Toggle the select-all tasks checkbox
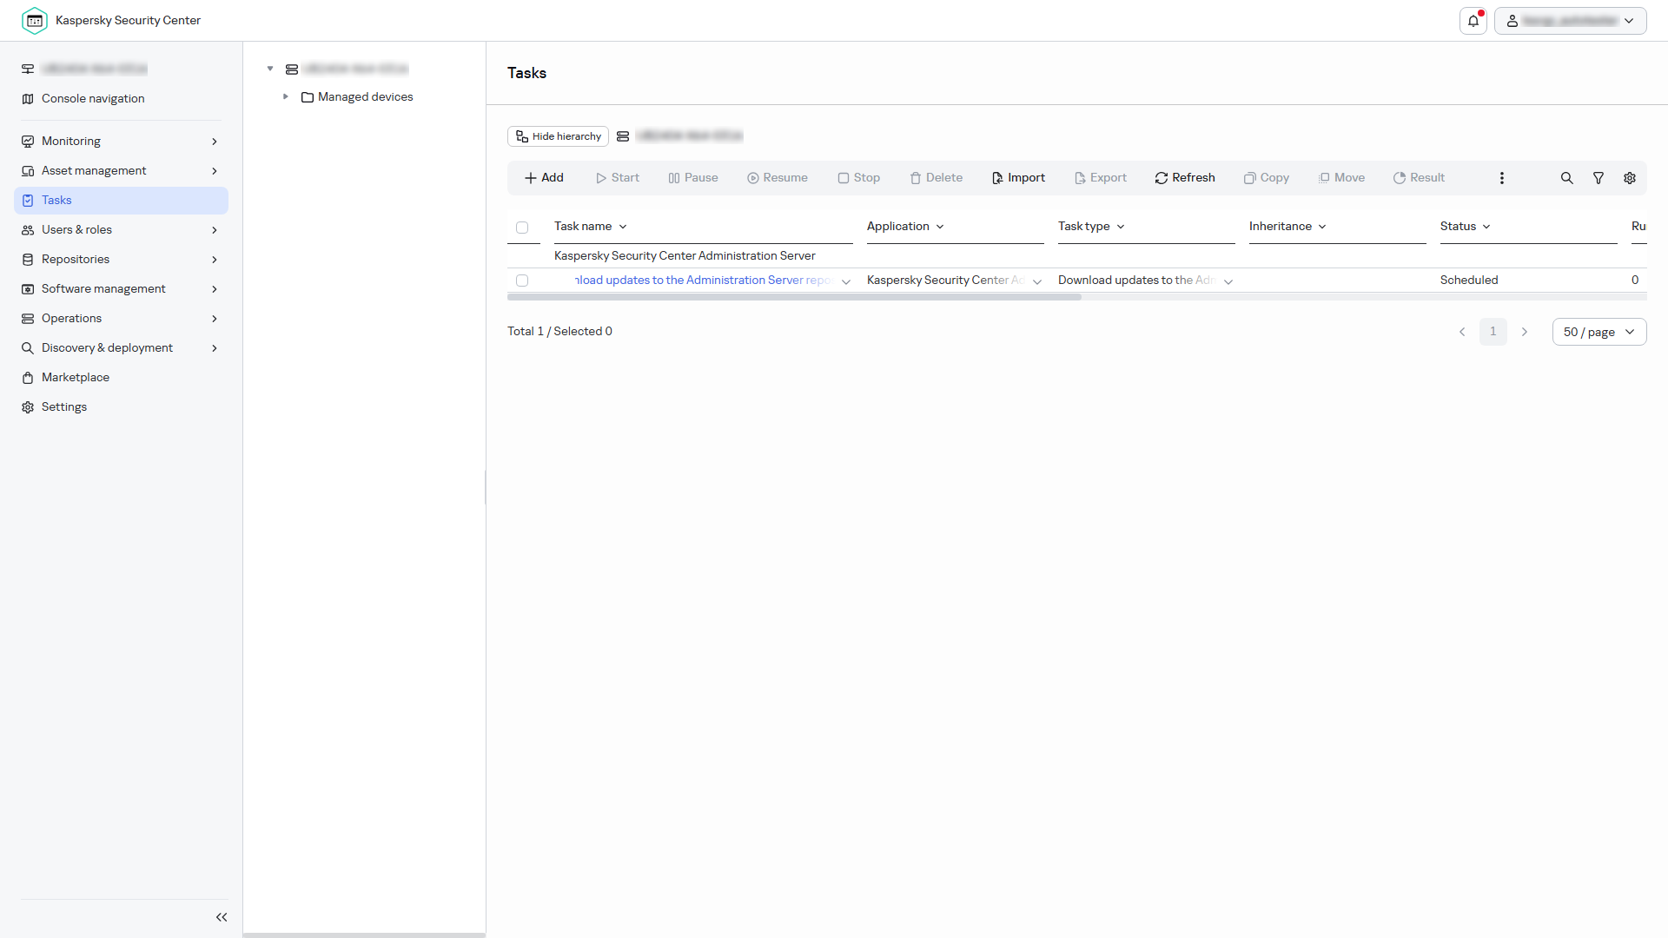This screenshot has width=1668, height=938. click(522, 228)
